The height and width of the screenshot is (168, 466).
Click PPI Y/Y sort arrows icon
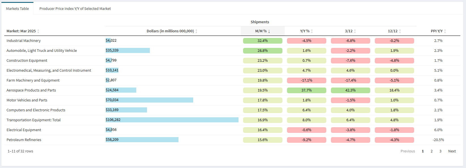[445, 31]
